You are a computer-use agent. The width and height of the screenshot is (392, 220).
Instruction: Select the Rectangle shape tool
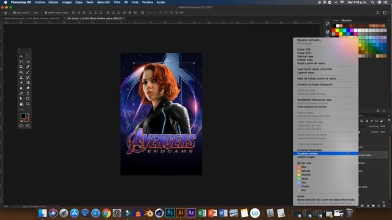[x=28, y=98]
